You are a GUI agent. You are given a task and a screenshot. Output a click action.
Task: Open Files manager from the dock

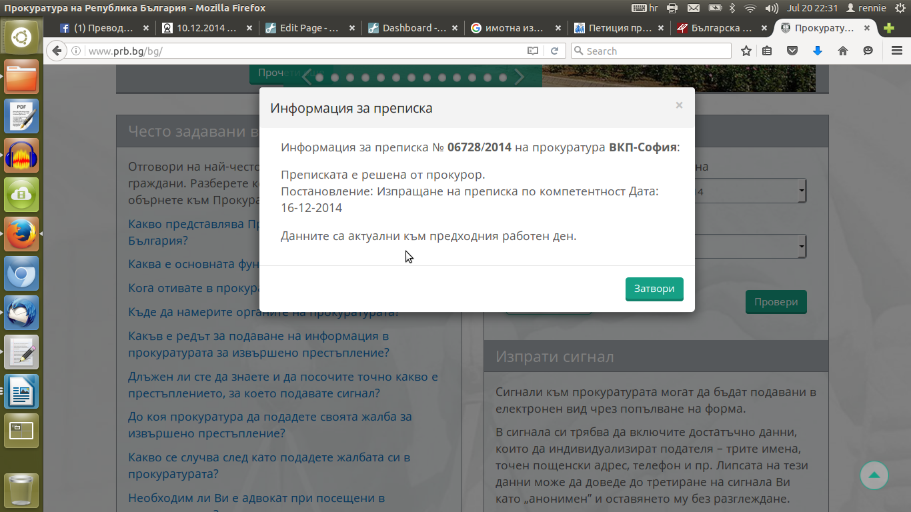[x=21, y=77]
